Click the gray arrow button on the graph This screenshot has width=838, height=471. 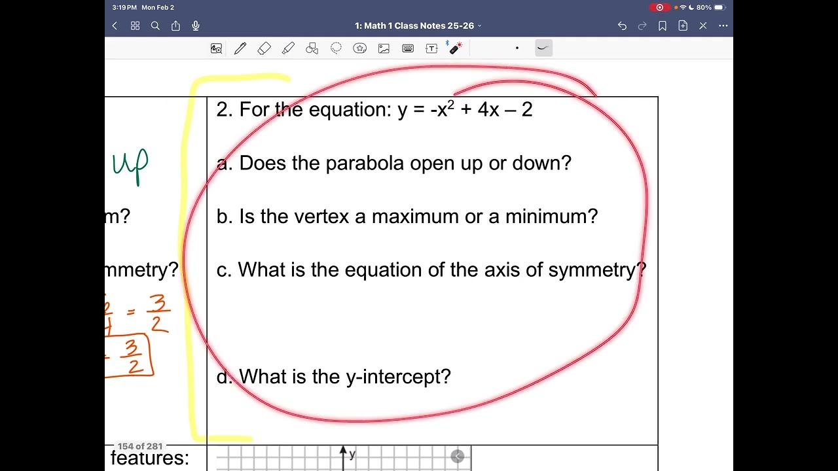457,457
